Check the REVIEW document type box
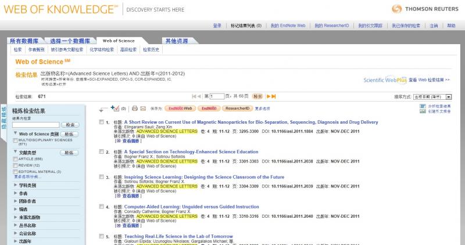The image size is (465, 245). (x=16, y=165)
